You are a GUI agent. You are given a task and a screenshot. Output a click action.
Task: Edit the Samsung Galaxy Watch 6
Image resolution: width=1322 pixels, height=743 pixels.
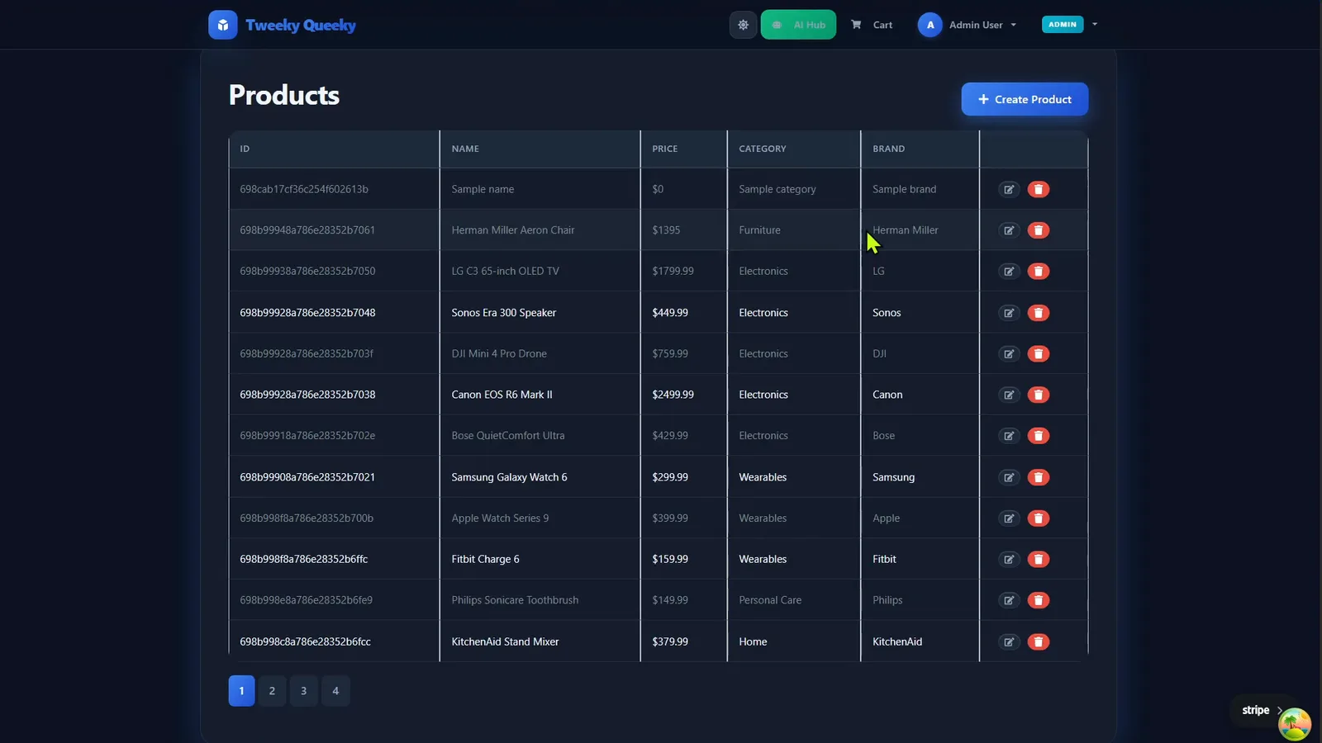point(1009,477)
